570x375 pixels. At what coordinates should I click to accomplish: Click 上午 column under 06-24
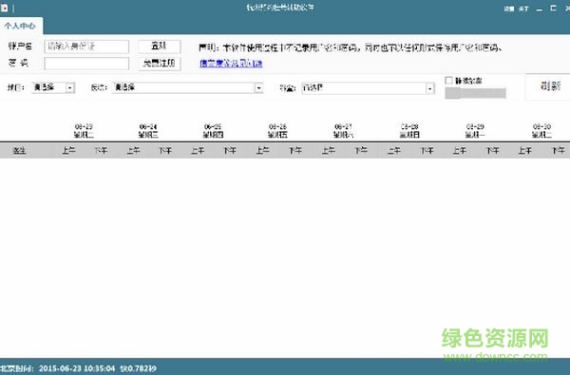pos(133,150)
